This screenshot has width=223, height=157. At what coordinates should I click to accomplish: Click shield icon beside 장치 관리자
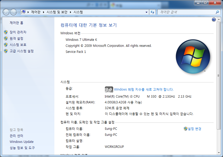tap(6, 32)
